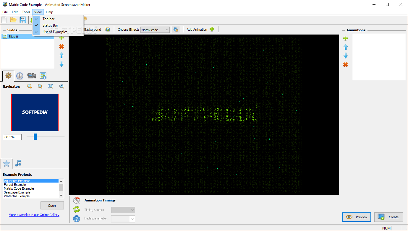408x231 pixels.
Task: Select Slide 0 in Slides list
Action: coord(27,36)
